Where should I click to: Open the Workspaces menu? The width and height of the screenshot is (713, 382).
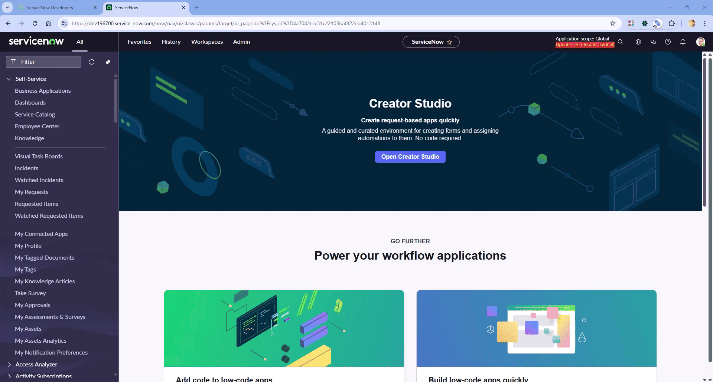click(207, 42)
